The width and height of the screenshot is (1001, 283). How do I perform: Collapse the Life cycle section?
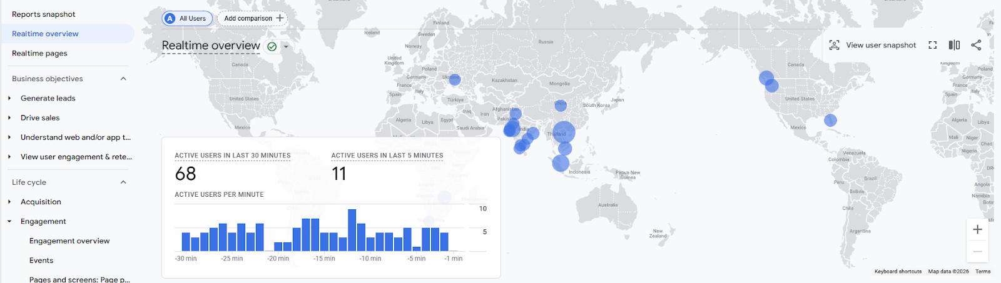tap(123, 182)
